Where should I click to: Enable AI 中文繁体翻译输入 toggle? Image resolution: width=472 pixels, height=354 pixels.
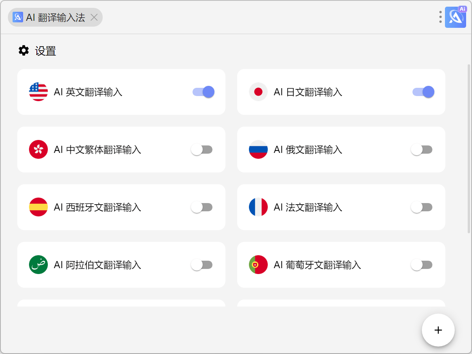coord(202,149)
